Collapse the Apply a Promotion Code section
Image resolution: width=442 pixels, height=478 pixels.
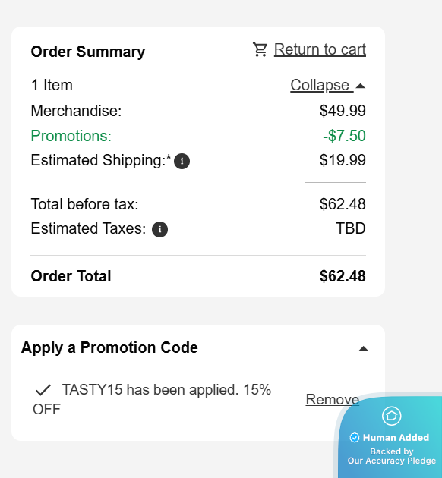pos(363,349)
